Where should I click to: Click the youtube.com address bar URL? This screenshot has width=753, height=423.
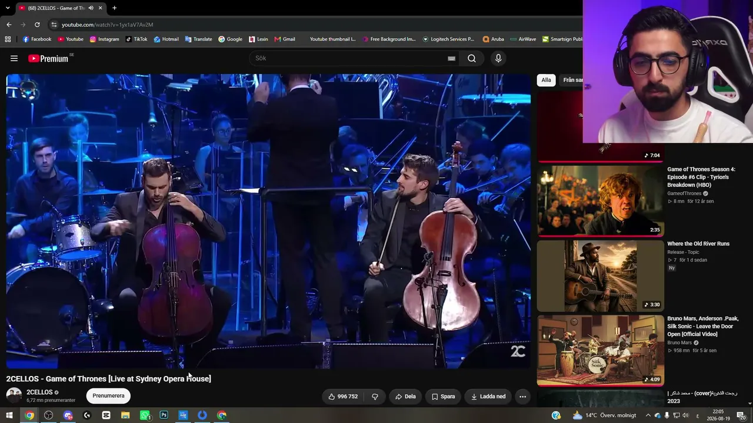click(107, 25)
